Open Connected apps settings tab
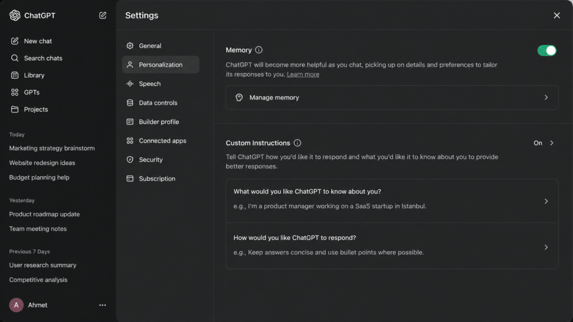 click(x=161, y=140)
